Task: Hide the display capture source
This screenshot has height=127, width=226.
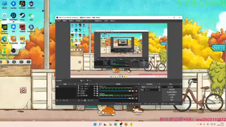Action: 94,95
